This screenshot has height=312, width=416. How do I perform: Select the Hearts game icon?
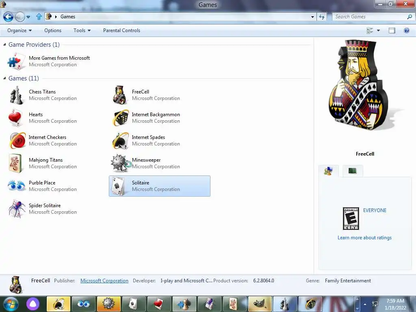pos(15,118)
